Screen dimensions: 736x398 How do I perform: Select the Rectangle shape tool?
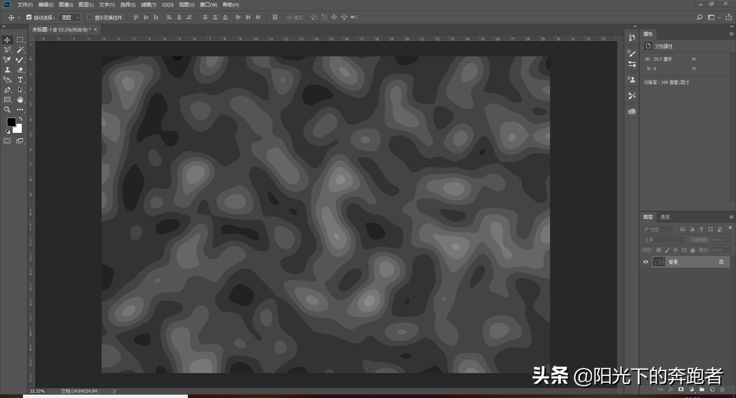[x=7, y=100]
